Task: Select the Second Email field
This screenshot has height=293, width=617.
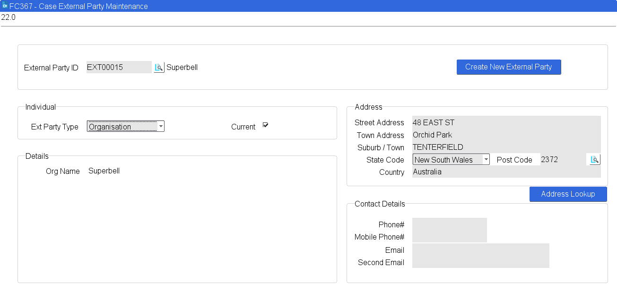Action: [480, 262]
